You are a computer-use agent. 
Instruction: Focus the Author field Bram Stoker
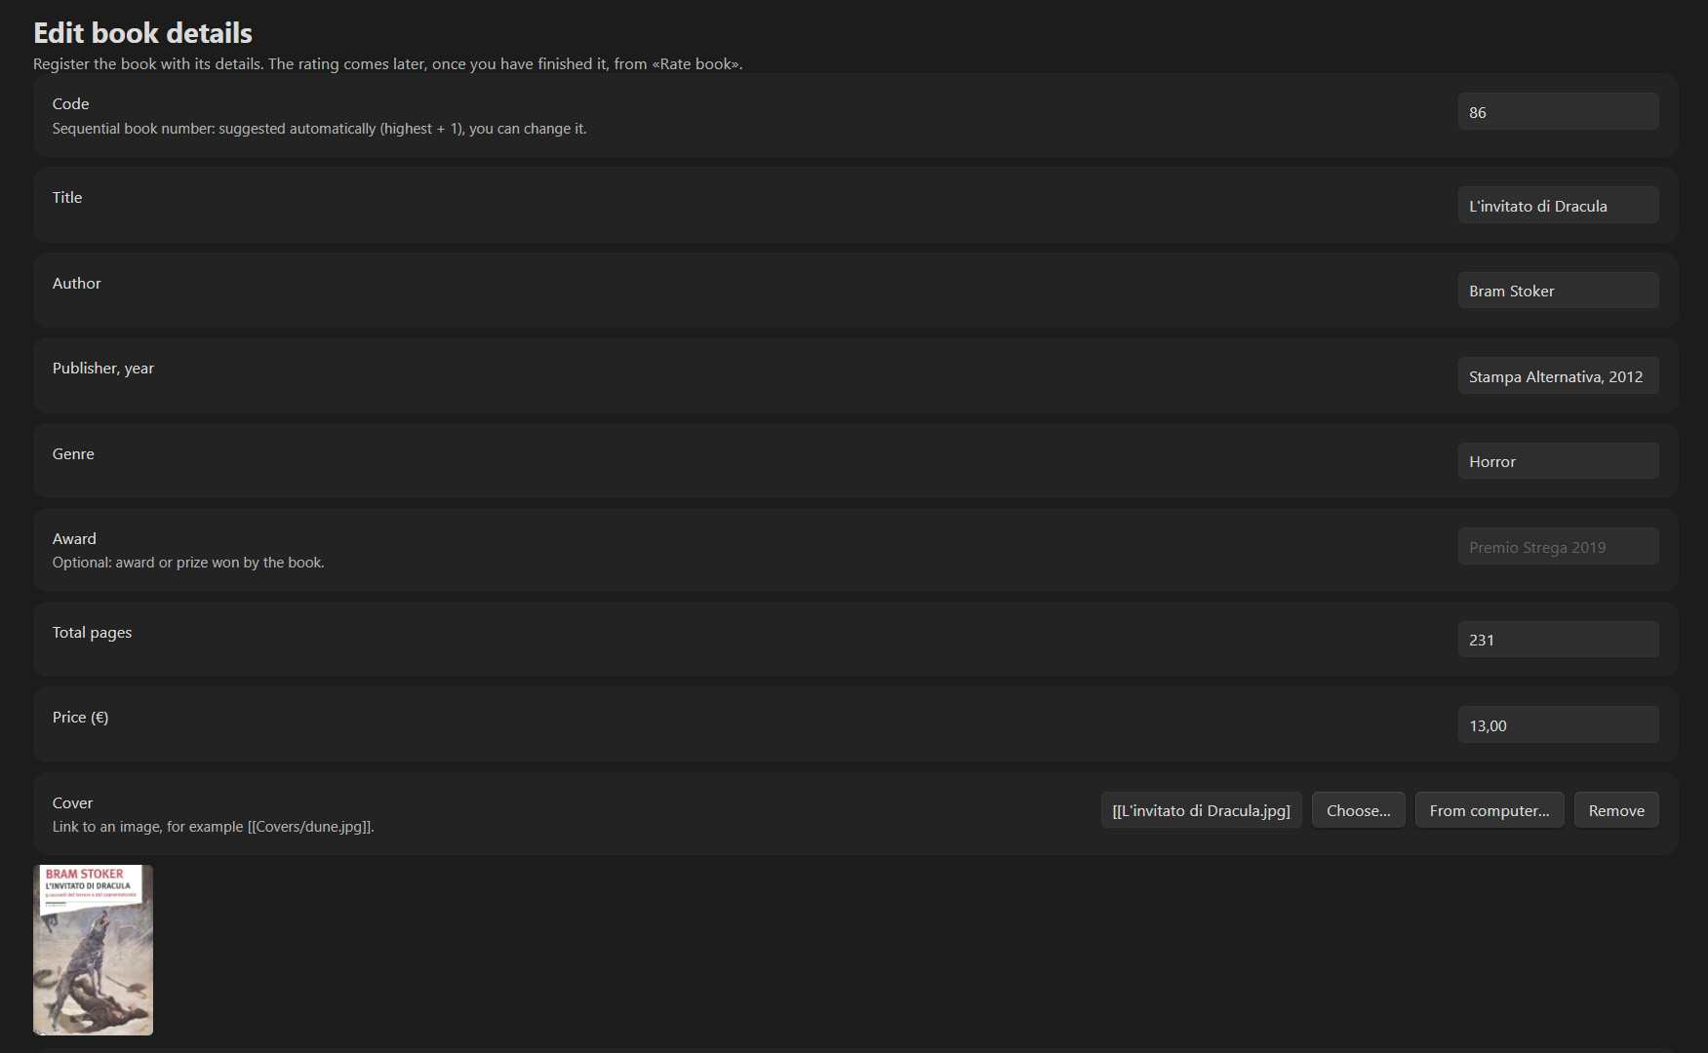tap(1558, 291)
